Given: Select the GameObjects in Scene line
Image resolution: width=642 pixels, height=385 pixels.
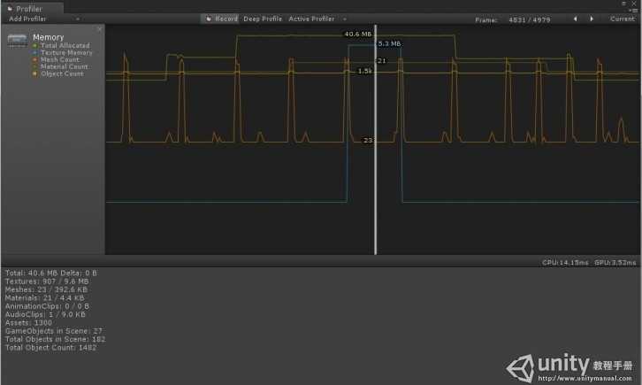Looking at the screenshot, I should (54, 331).
